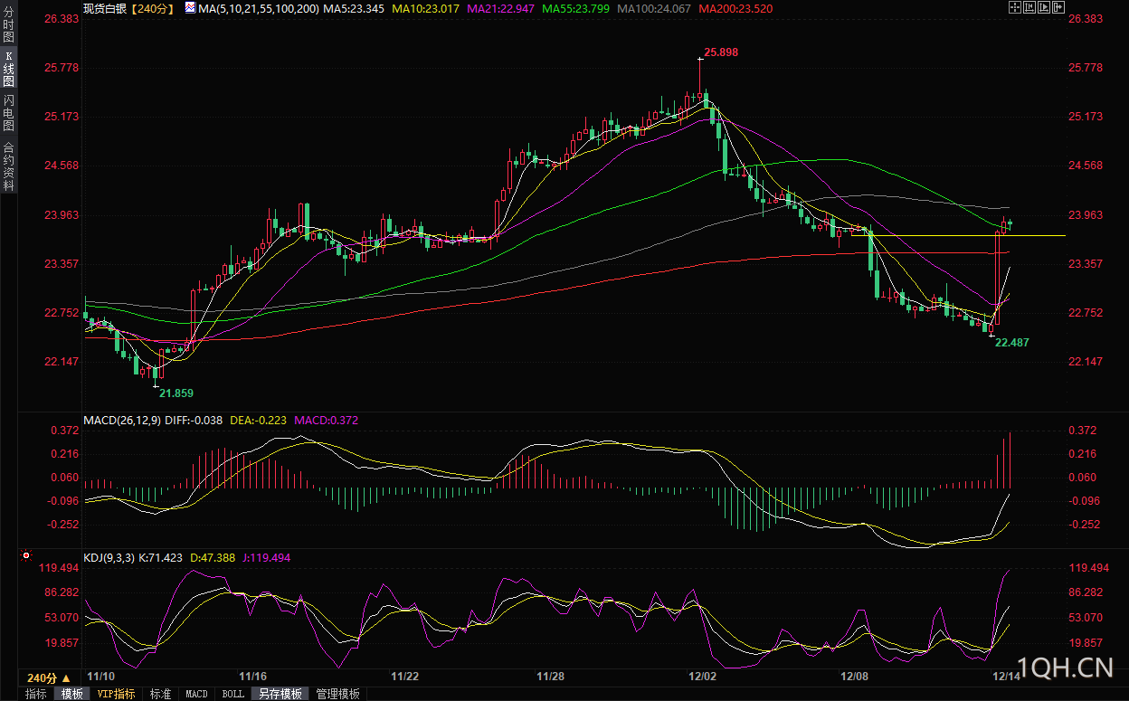The height and width of the screenshot is (701, 1129).
Task: Click the DEA:-0.223 value label
Action: (257, 420)
